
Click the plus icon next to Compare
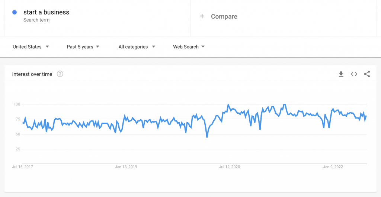click(x=202, y=16)
